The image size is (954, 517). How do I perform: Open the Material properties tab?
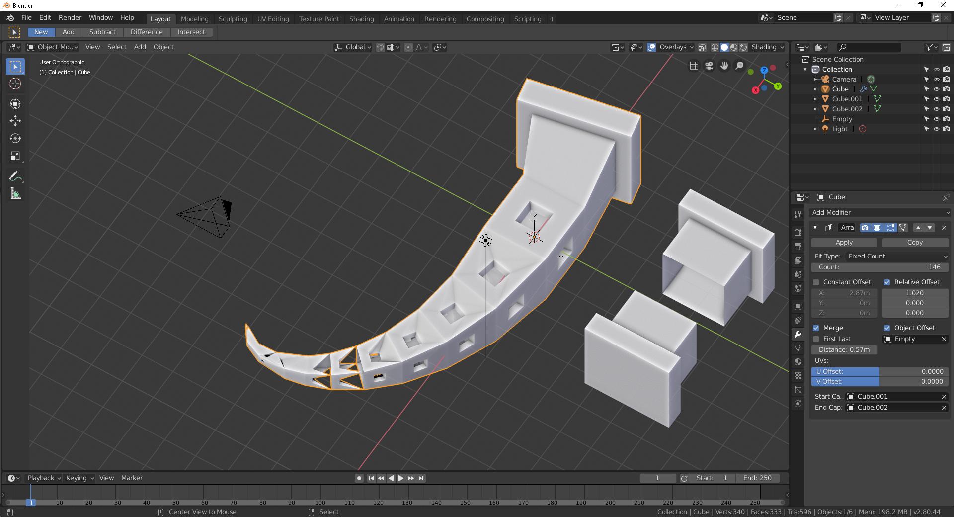coord(798,362)
